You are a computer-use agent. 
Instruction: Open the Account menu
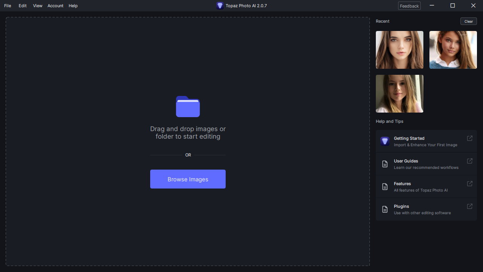(55, 6)
